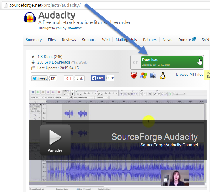Switch to the Reviews tab

(x=69, y=40)
